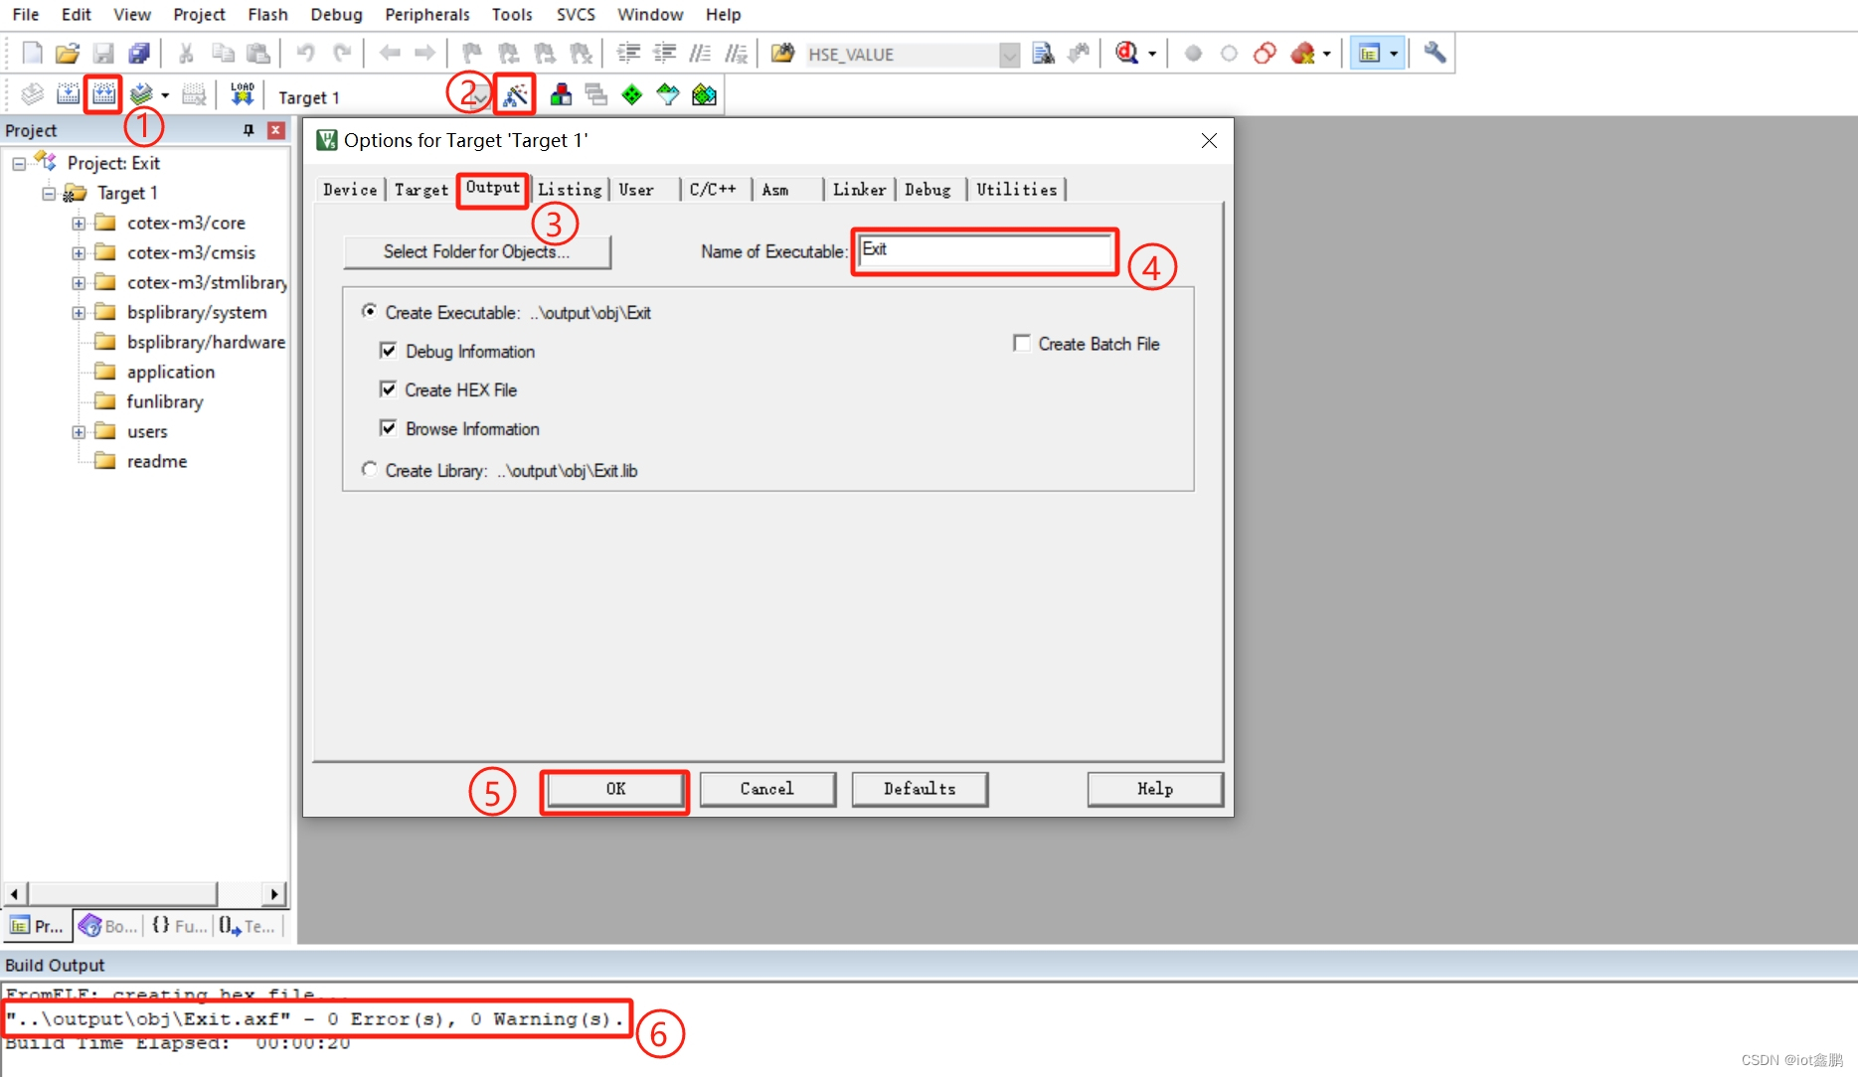Click the Bookmark toggle flag icon
Screen dimensions: 1858x1077
click(472, 54)
